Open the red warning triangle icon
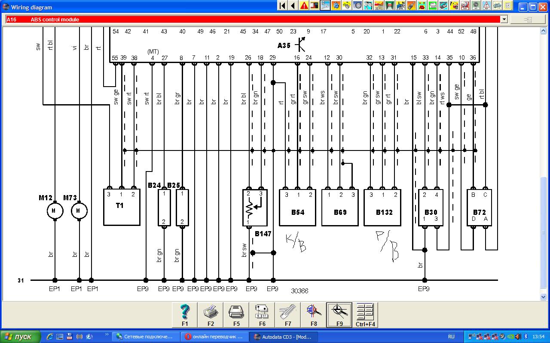 pyautogui.click(x=304, y=6)
